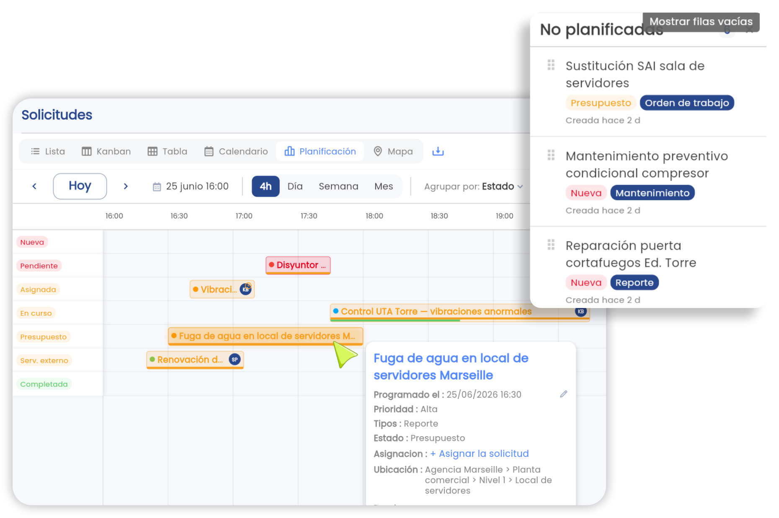The width and height of the screenshot is (779, 518).
Task: Open Mantenimiento preventivo condicional compresor card
Action: [x=648, y=181]
